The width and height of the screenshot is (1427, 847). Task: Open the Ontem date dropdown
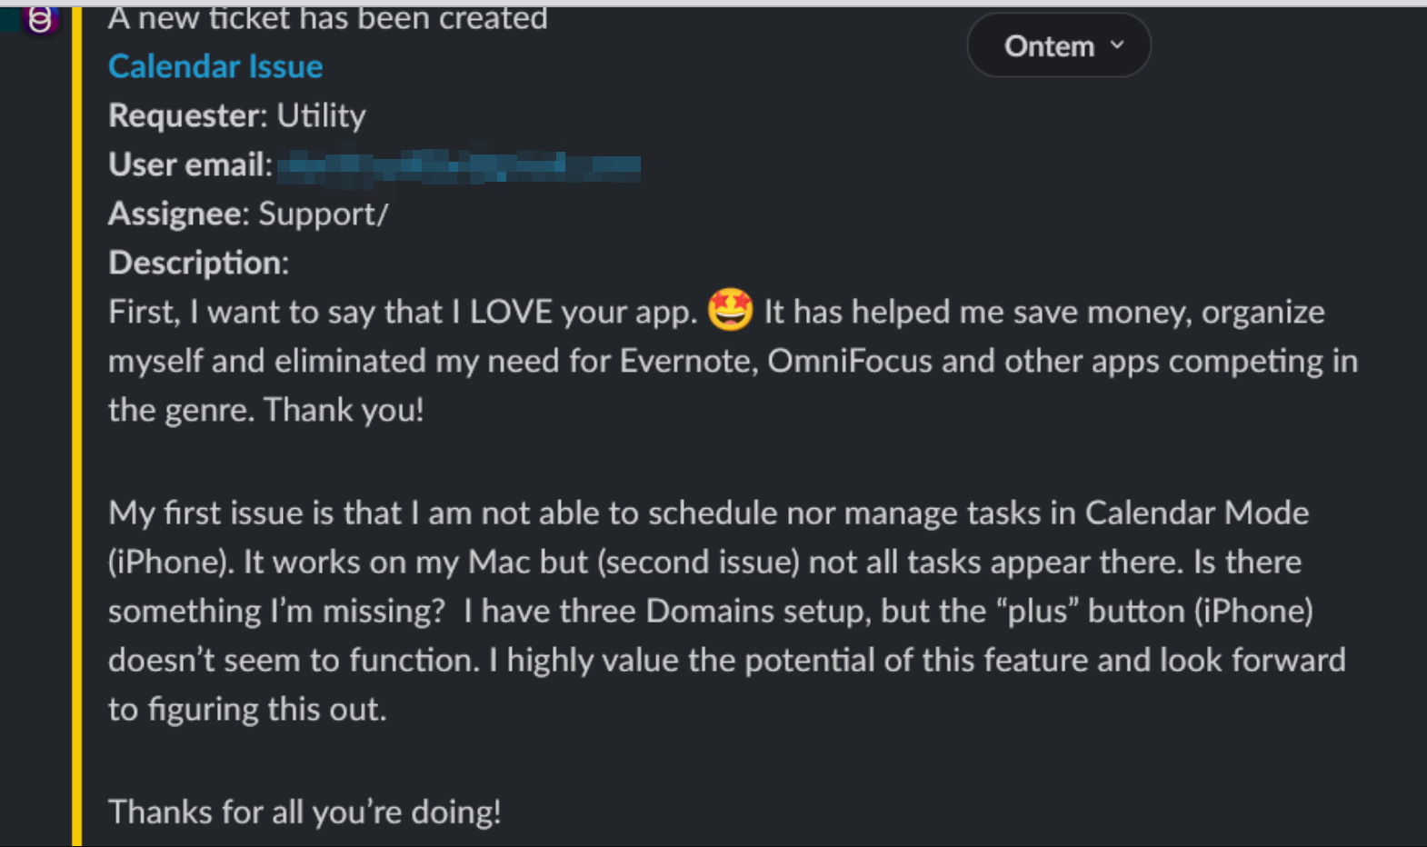(x=1059, y=45)
